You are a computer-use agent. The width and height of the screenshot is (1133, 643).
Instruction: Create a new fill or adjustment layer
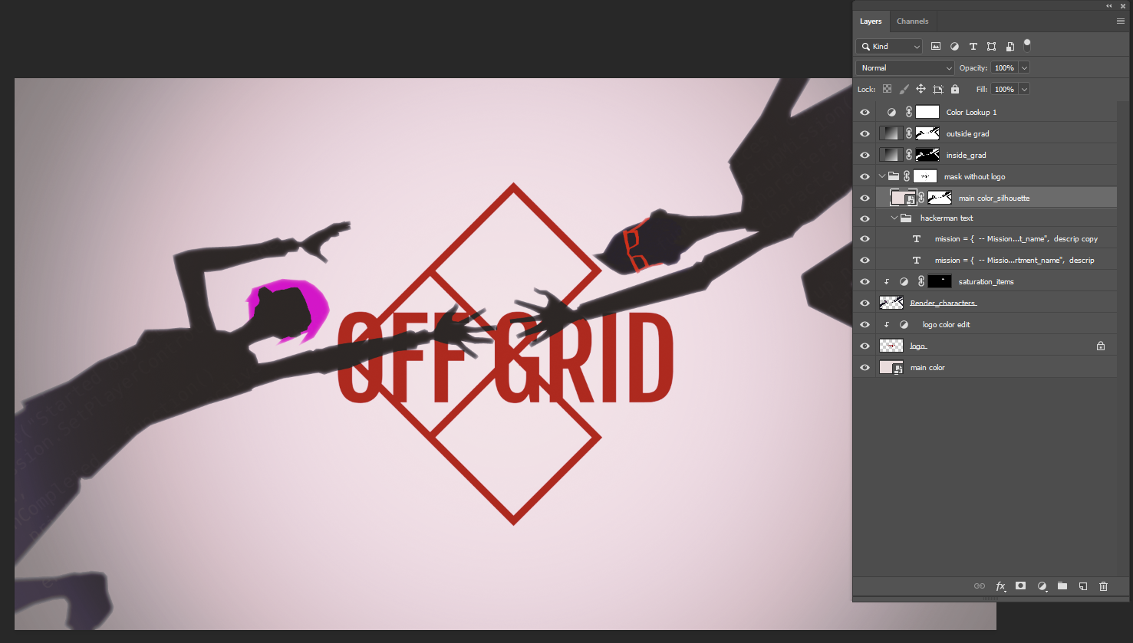click(1042, 586)
